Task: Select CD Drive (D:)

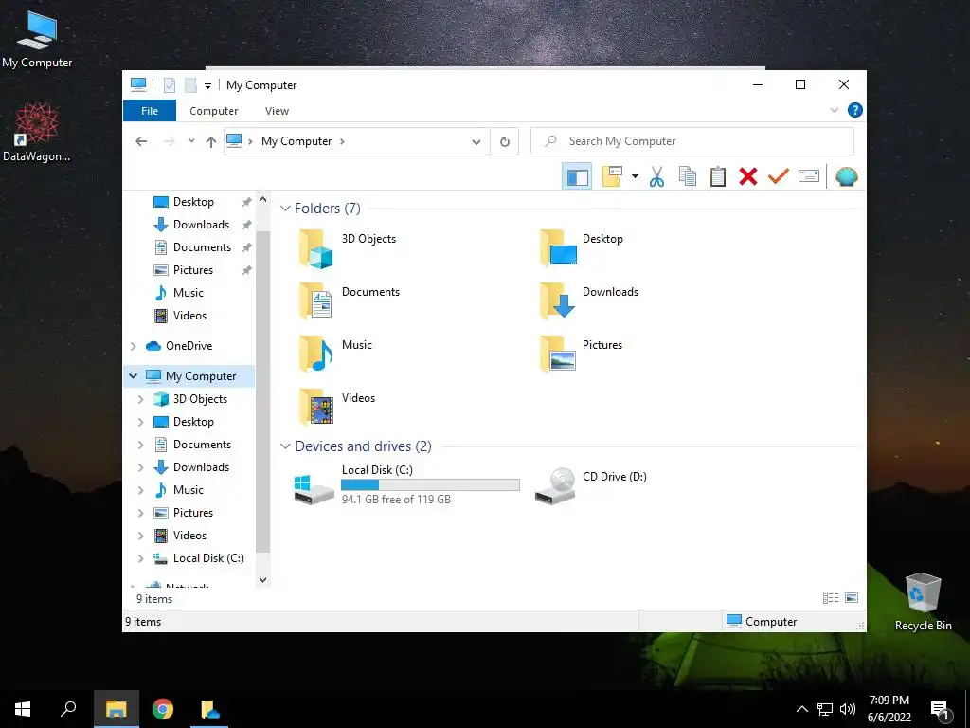Action: [x=591, y=484]
